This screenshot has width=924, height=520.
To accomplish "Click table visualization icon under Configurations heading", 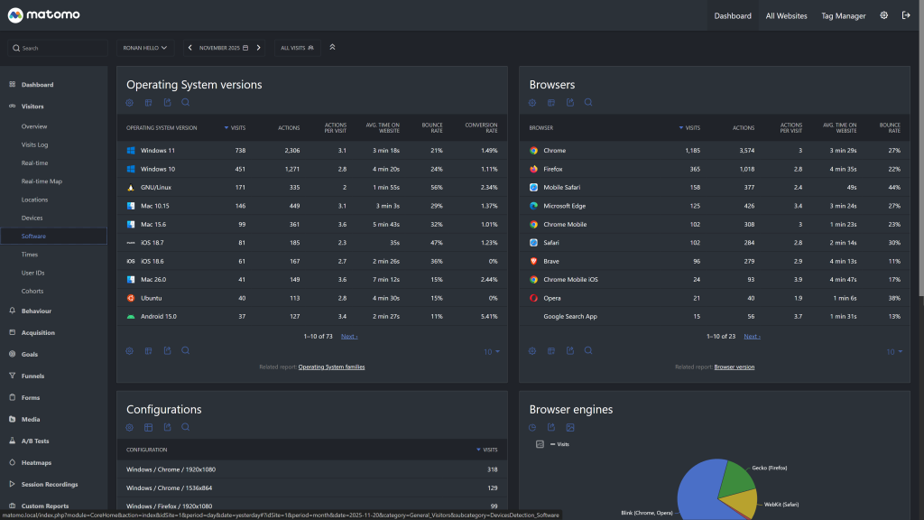I will tap(148, 427).
